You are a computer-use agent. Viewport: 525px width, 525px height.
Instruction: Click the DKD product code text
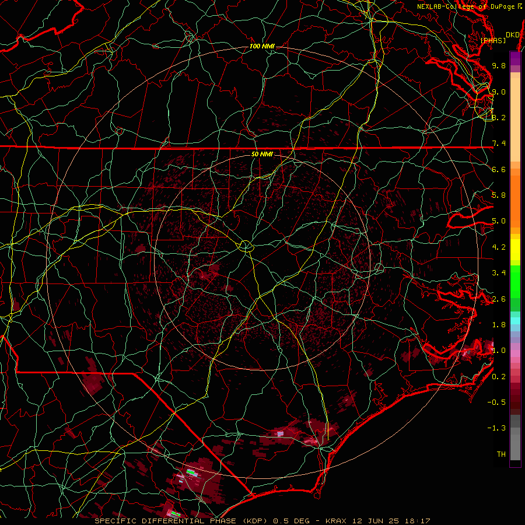[x=513, y=35]
